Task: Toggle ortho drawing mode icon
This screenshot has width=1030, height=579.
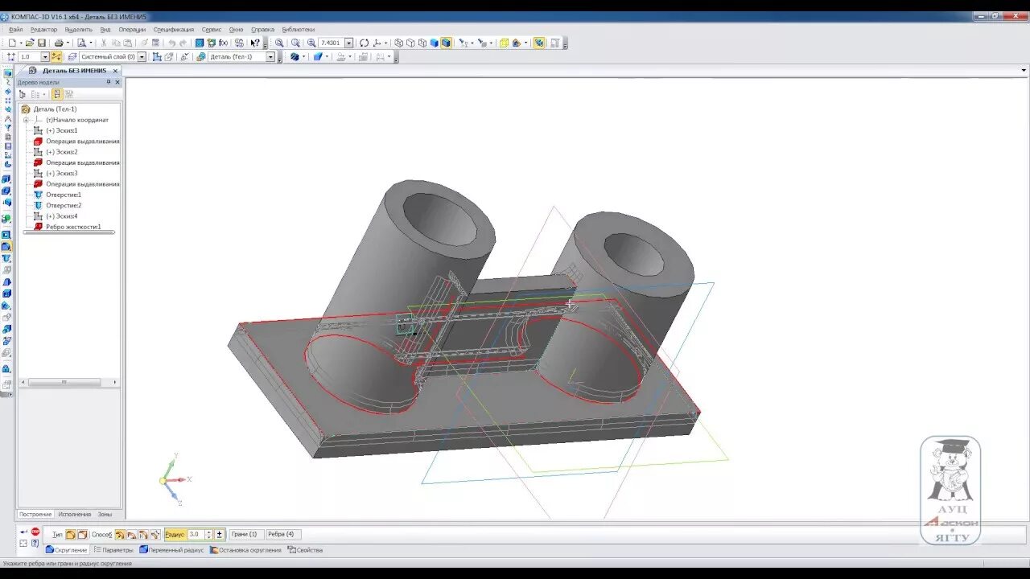Action: click(x=56, y=57)
